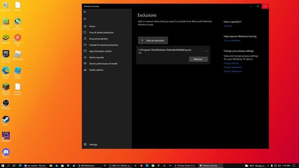Open the Recycle Bin desktop icon
Screen dimensions: 299x168
pos(6,6)
